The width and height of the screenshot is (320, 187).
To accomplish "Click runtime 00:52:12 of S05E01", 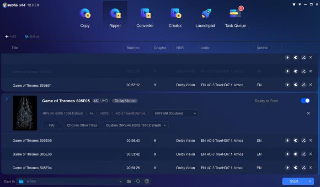I will coord(133,85).
